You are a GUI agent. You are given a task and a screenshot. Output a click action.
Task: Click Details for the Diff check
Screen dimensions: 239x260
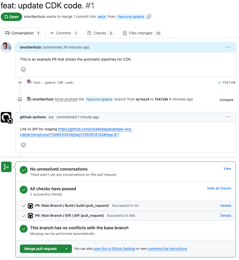pos(226,215)
